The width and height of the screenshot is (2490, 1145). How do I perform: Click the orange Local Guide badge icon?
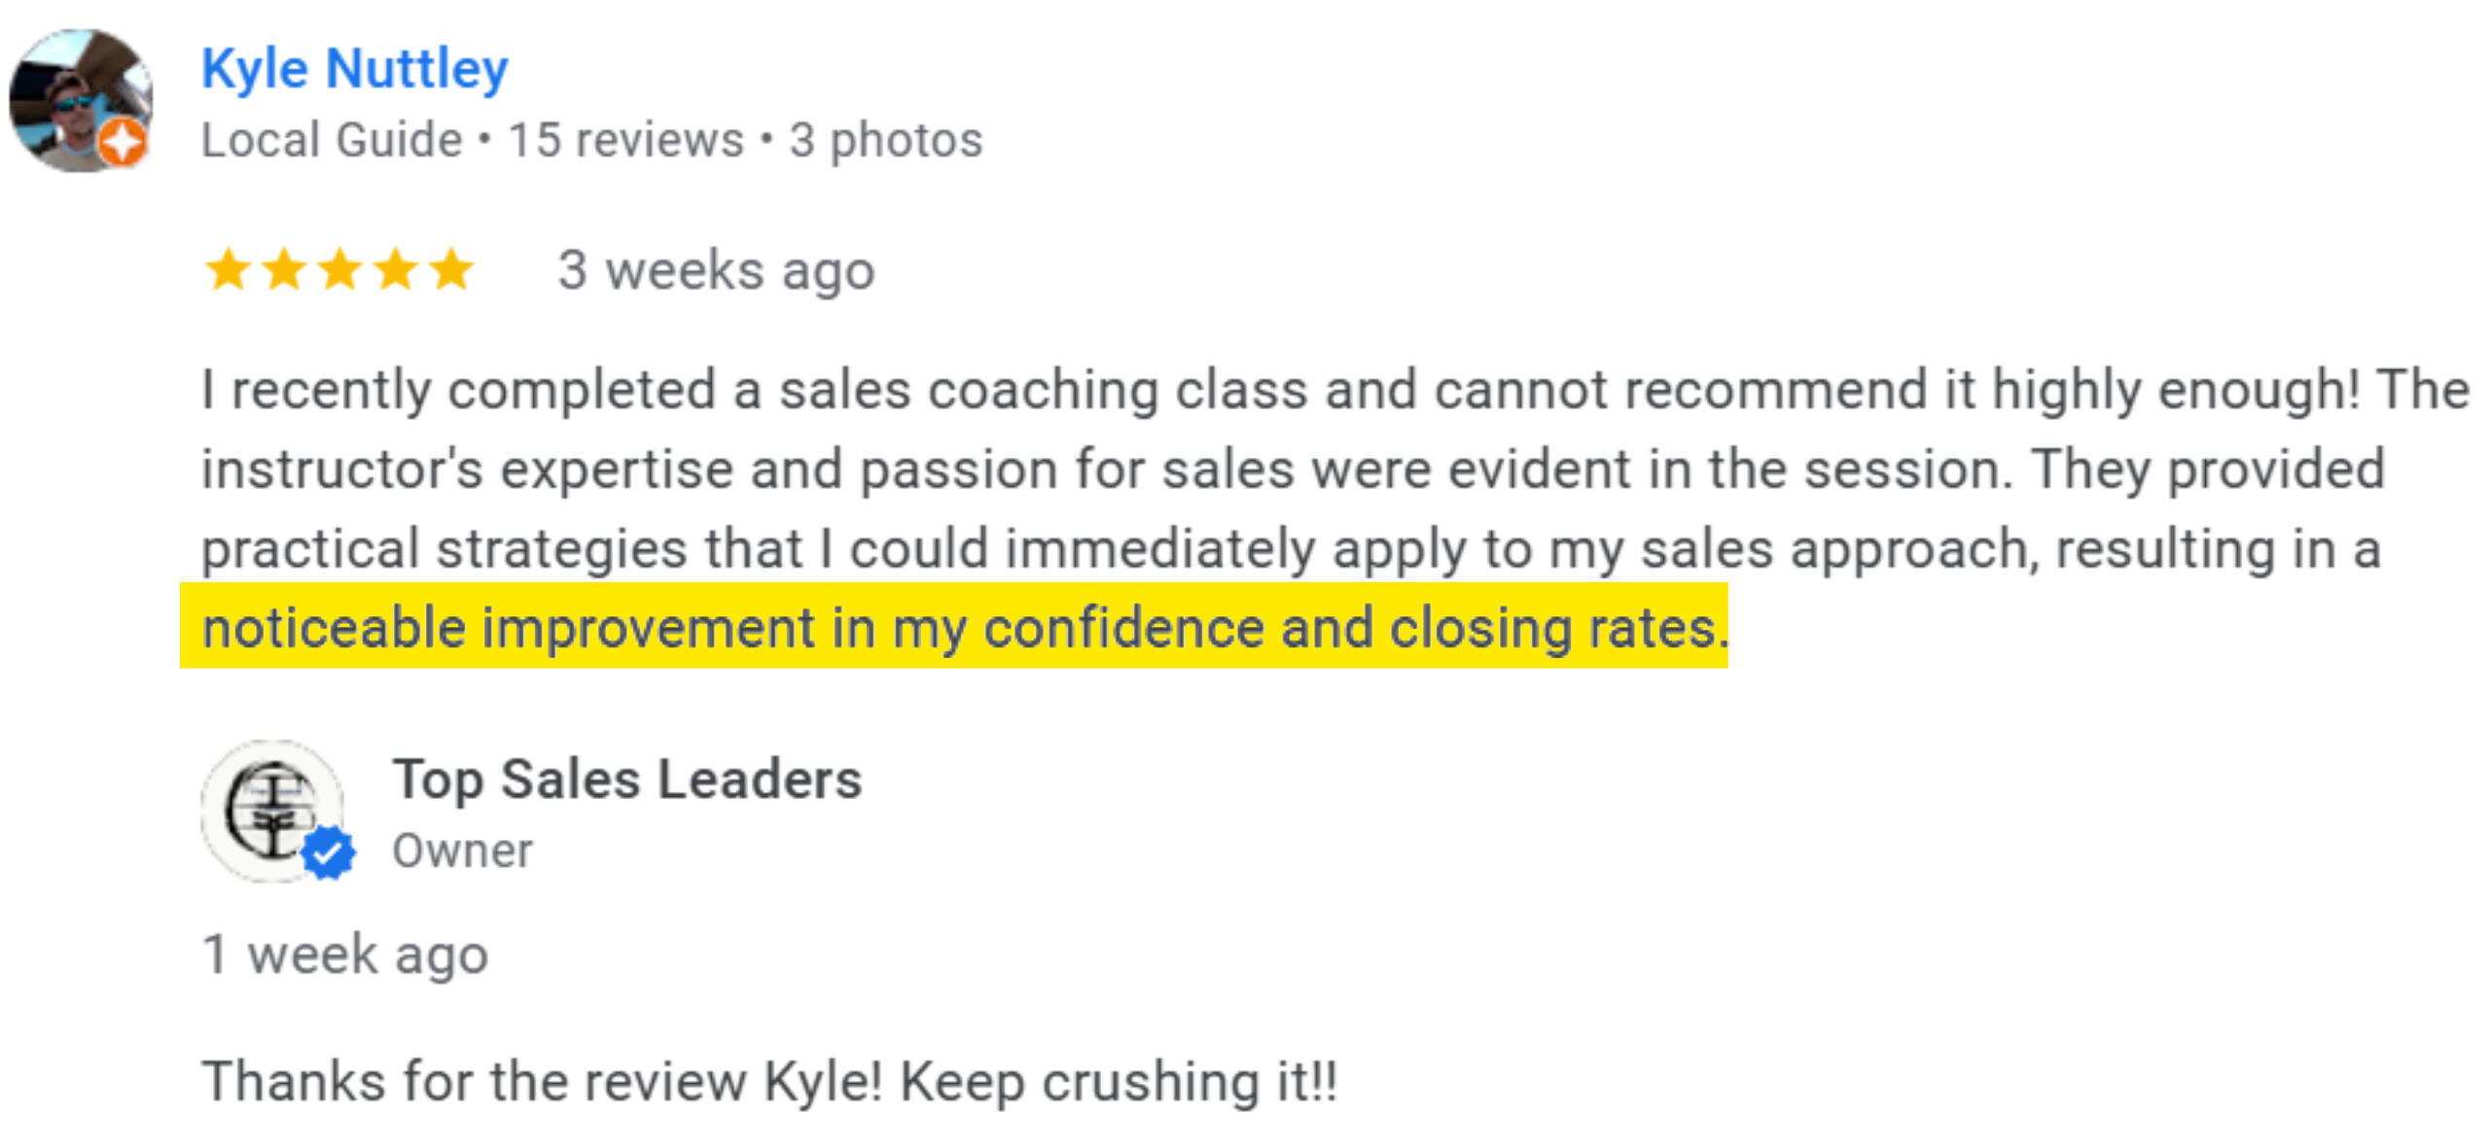pyautogui.click(x=124, y=143)
